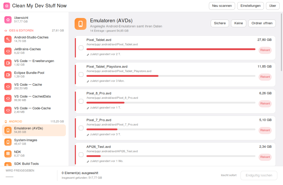Image resolution: width=283 pixels, height=185 pixels.
Task: Click Ordner öffnen
Action: pyautogui.click(x=262, y=23)
